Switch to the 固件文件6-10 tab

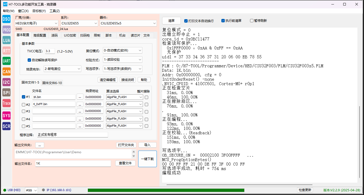point(52,83)
